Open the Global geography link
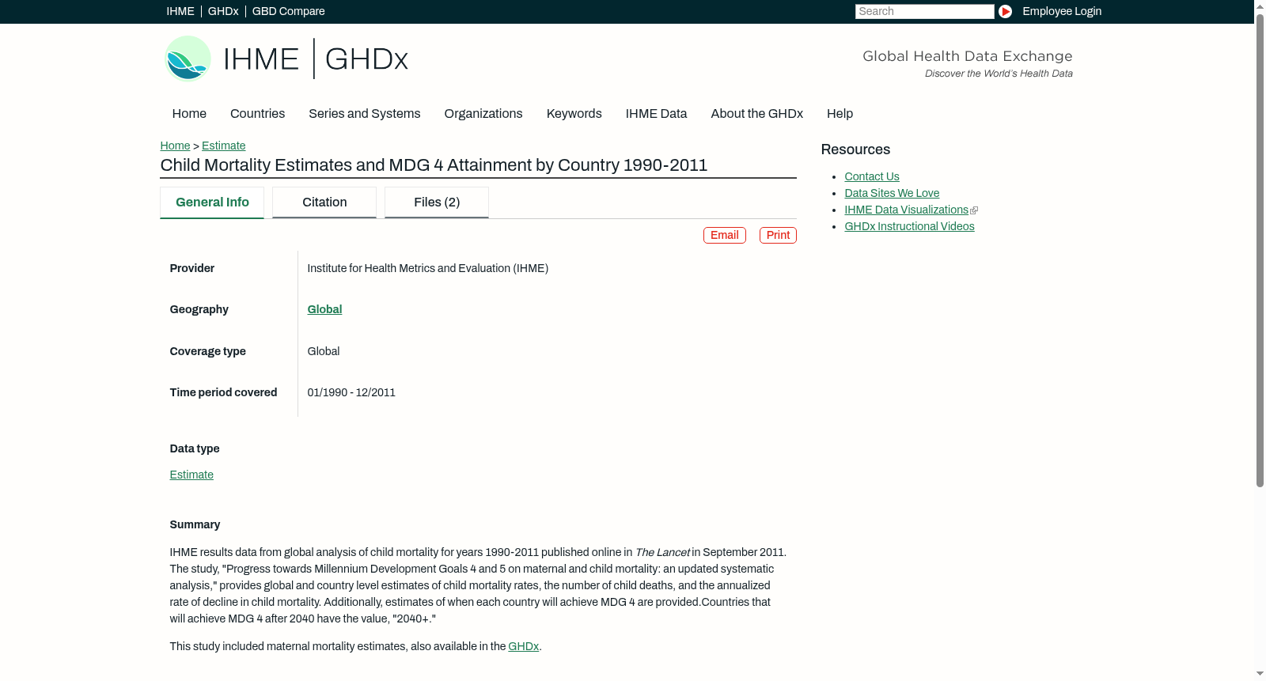Viewport: 1266px width, 681px height. [324, 309]
